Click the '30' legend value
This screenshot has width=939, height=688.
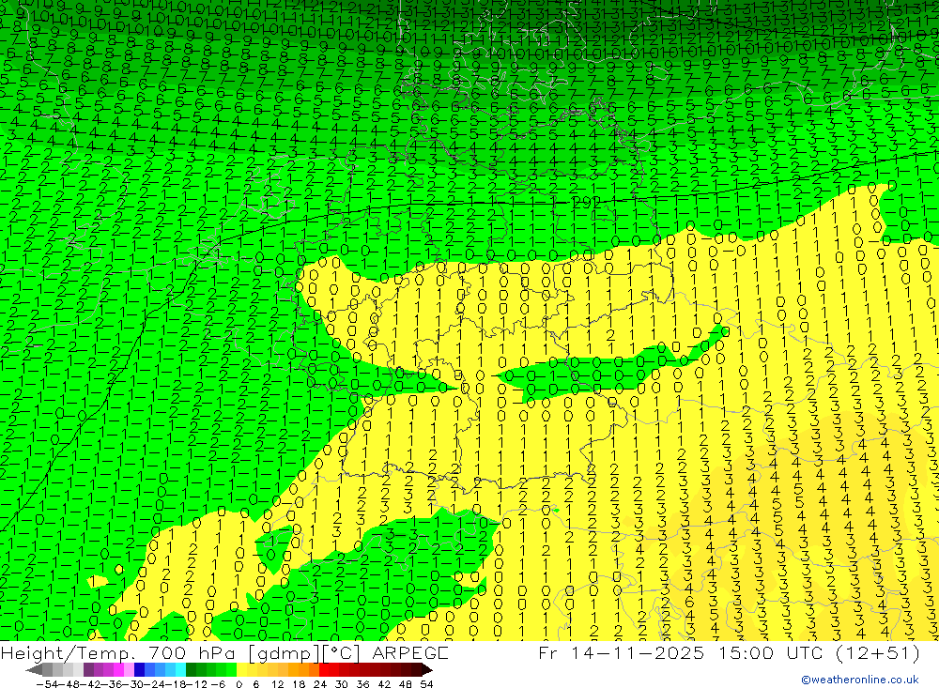(342, 684)
